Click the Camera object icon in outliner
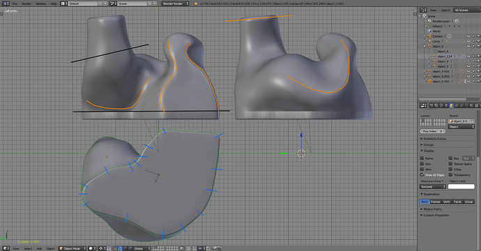 coord(430,36)
